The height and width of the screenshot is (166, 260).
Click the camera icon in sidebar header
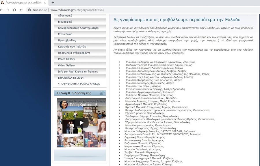click(102, 93)
